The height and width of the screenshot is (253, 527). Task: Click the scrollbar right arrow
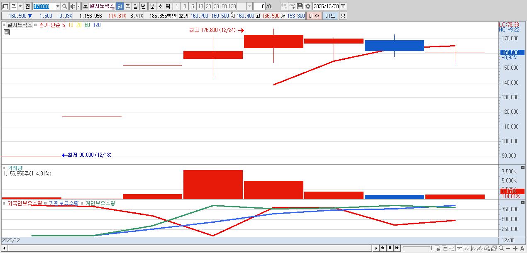click(376, 248)
